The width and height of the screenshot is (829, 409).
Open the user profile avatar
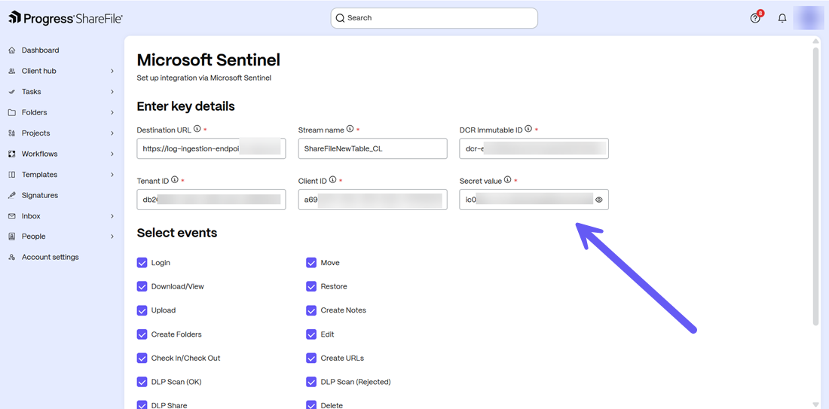coord(809,18)
